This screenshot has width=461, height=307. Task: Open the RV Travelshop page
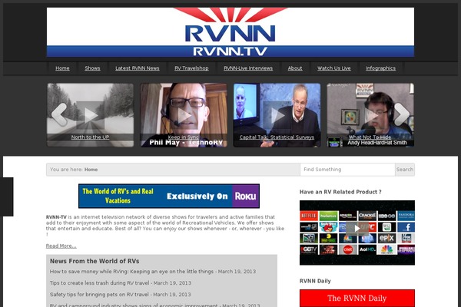[191, 68]
